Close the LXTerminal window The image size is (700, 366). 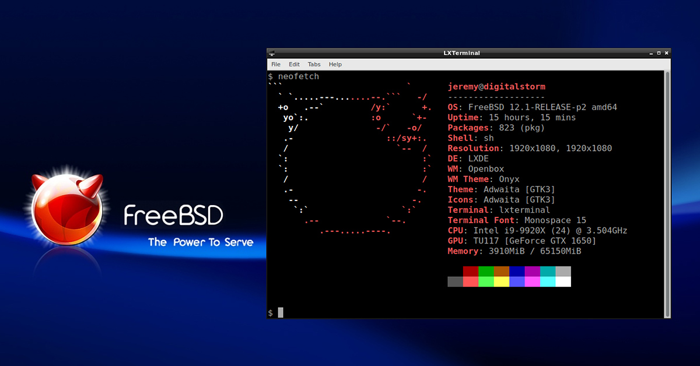666,53
